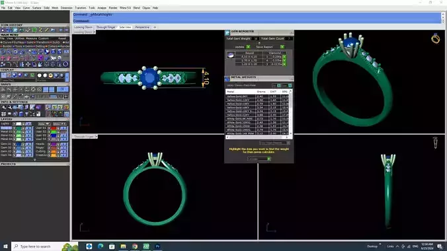Go forward with Icon History right arrow
Viewport: 447px width, 251px height.
(x=67, y=30)
